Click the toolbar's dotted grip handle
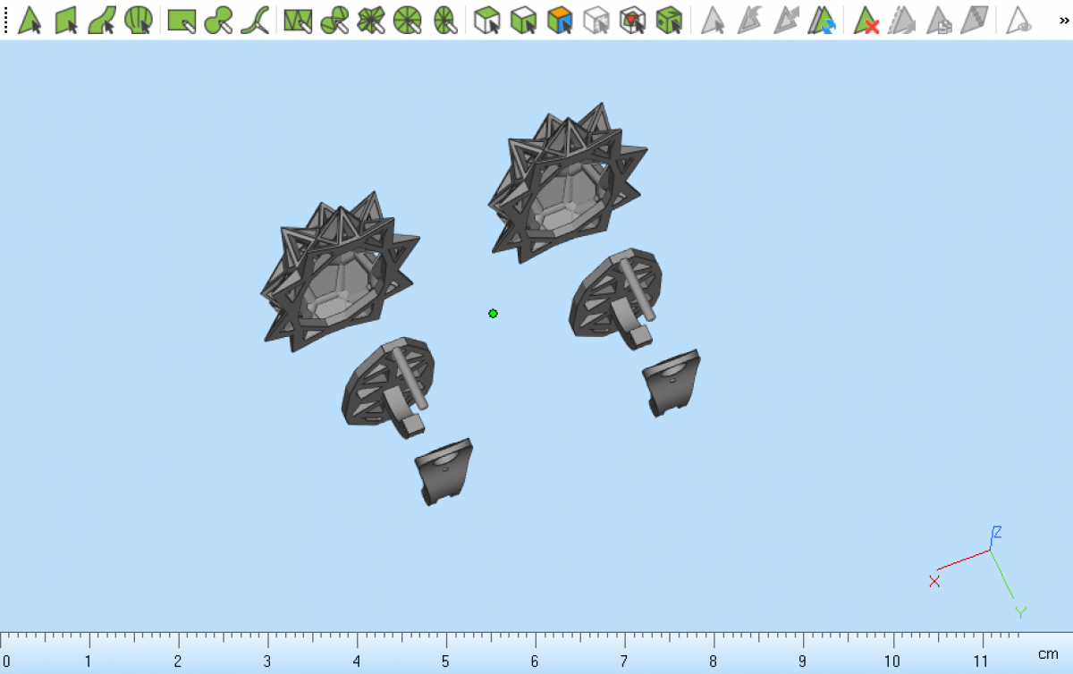The width and height of the screenshot is (1073, 674). [x=6, y=20]
